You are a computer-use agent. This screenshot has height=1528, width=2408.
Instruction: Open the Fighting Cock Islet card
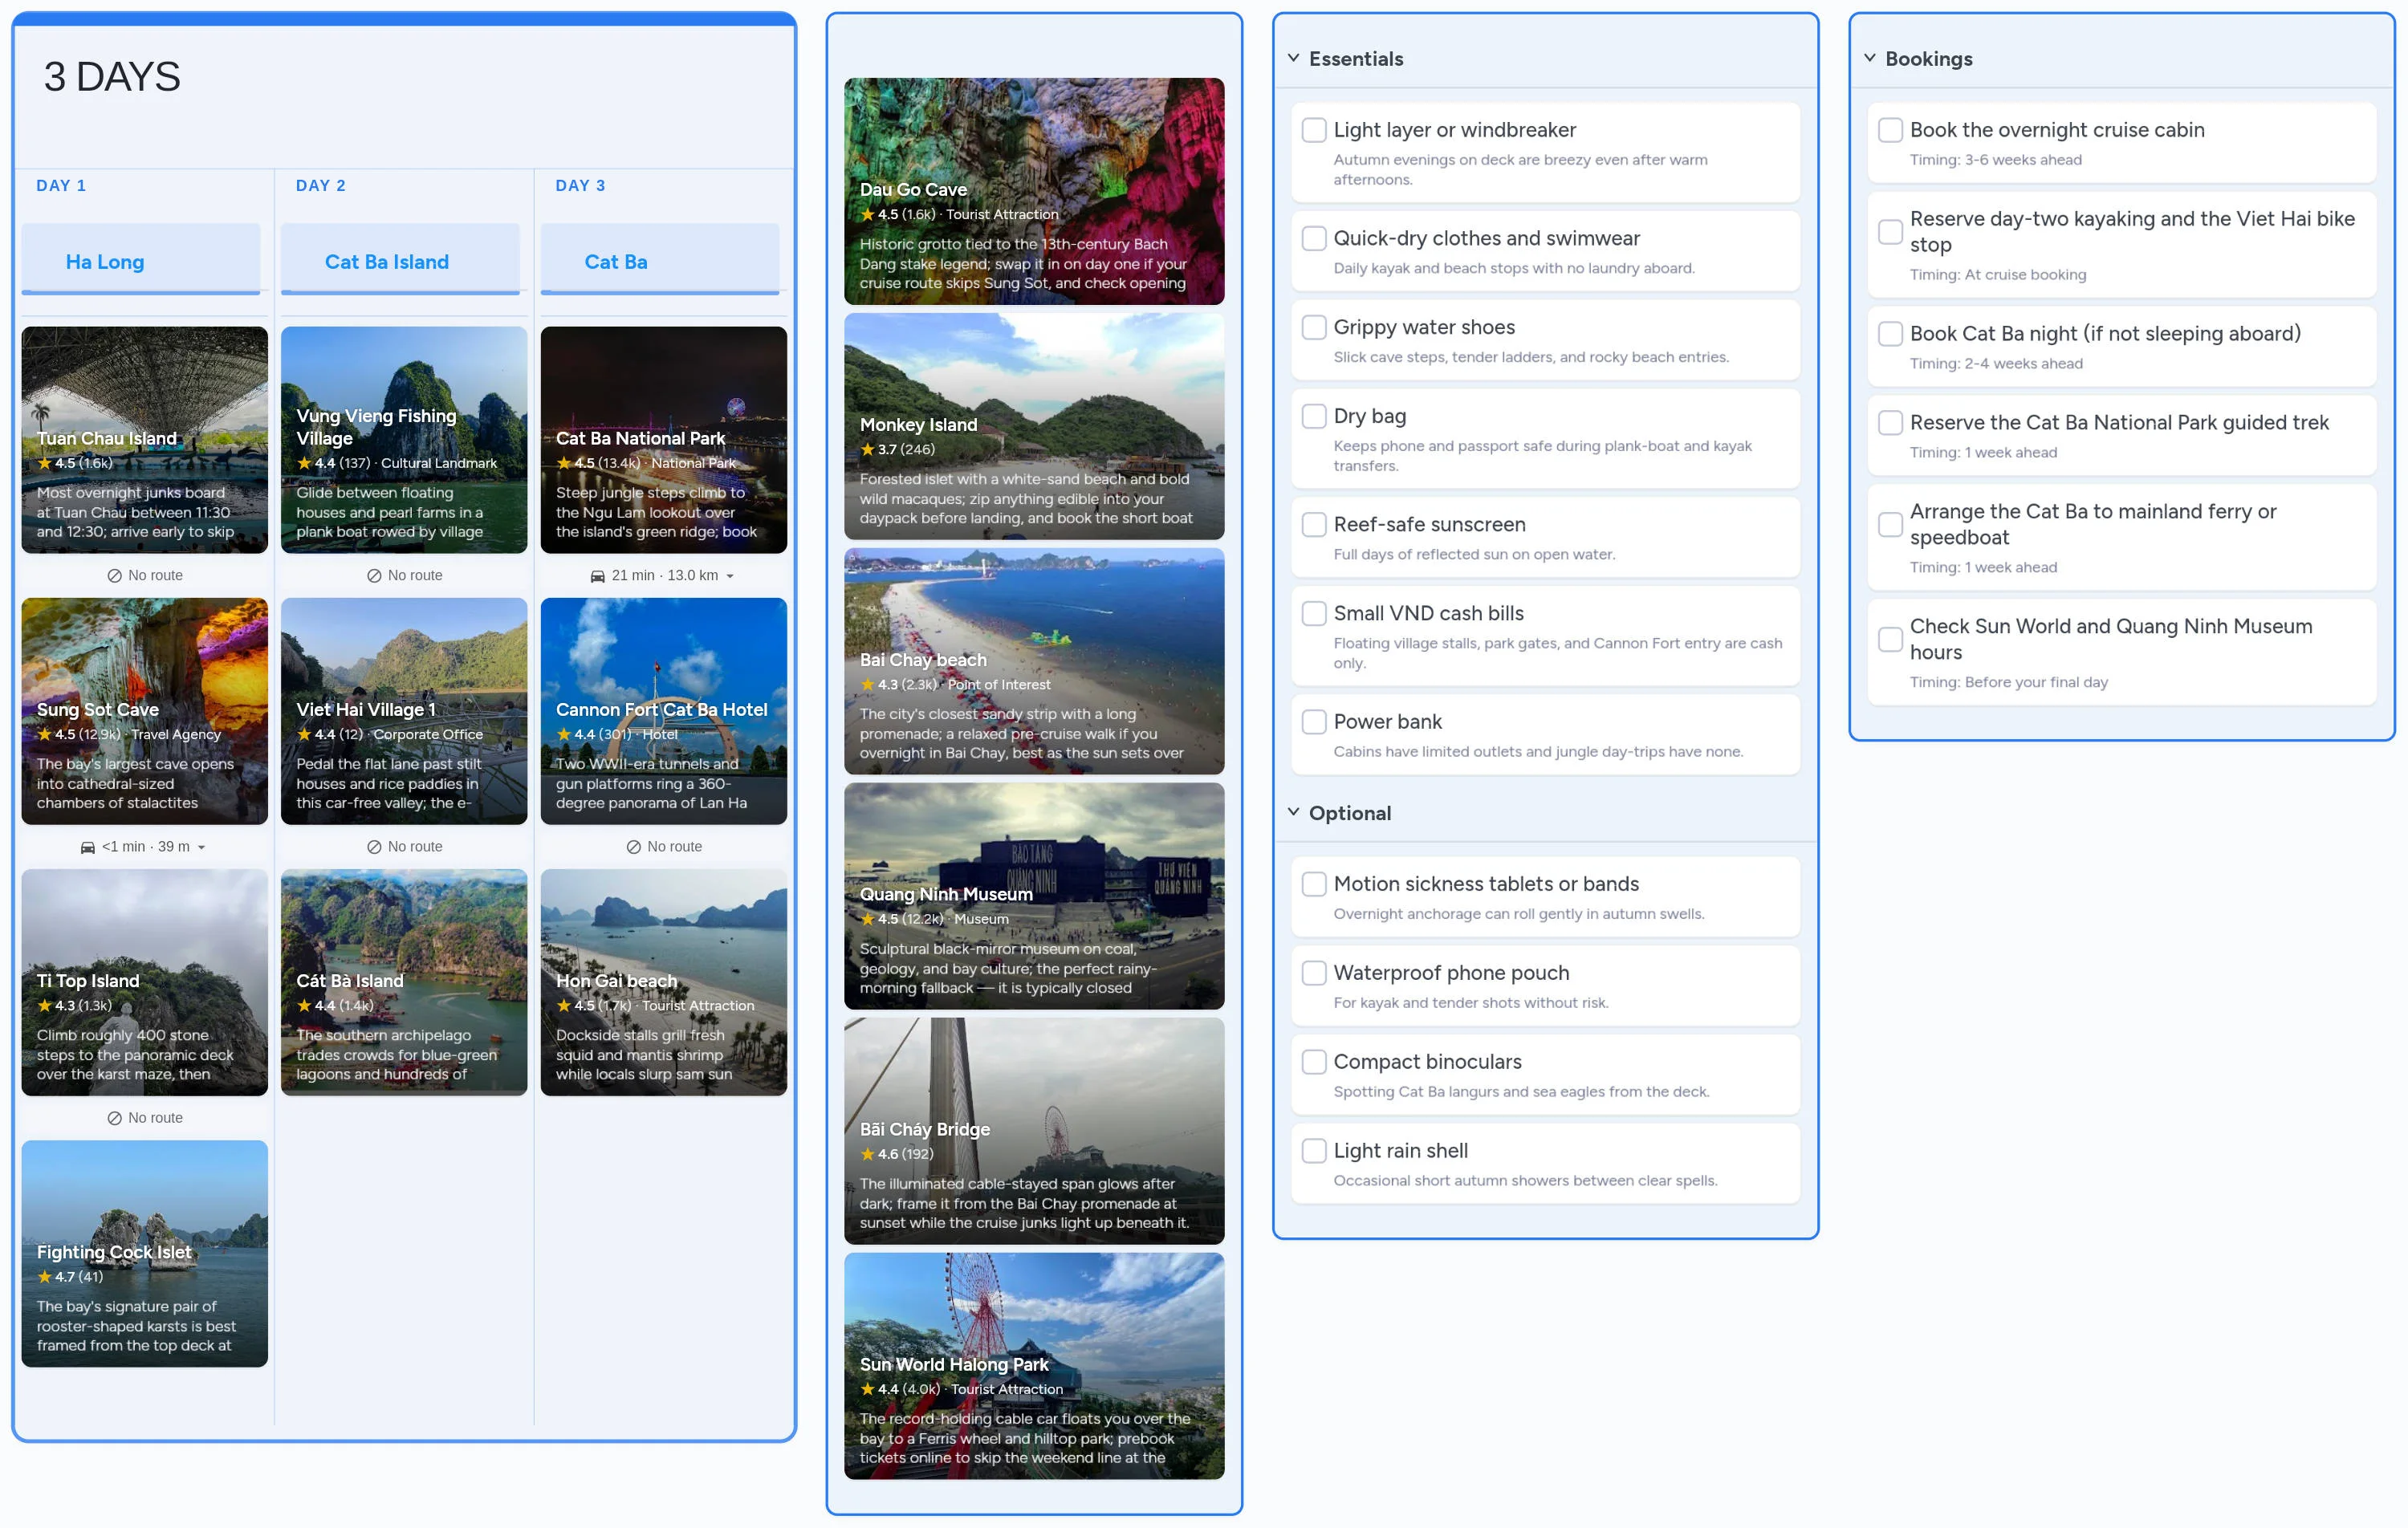coord(145,1254)
